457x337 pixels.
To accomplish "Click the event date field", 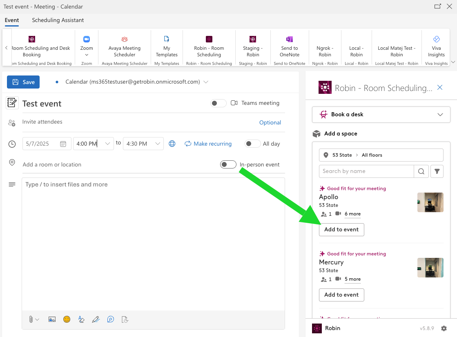I will pos(47,144).
